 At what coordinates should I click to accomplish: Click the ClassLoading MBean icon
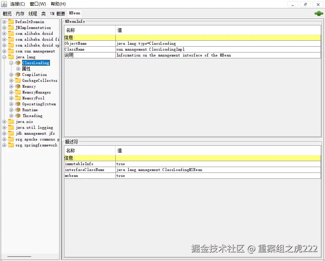pyautogui.click(x=18, y=63)
